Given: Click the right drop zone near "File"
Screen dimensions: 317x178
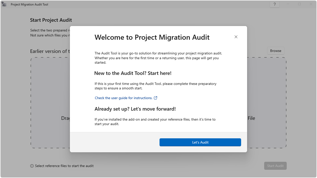Looking at the screenshot, I should click(x=267, y=118).
